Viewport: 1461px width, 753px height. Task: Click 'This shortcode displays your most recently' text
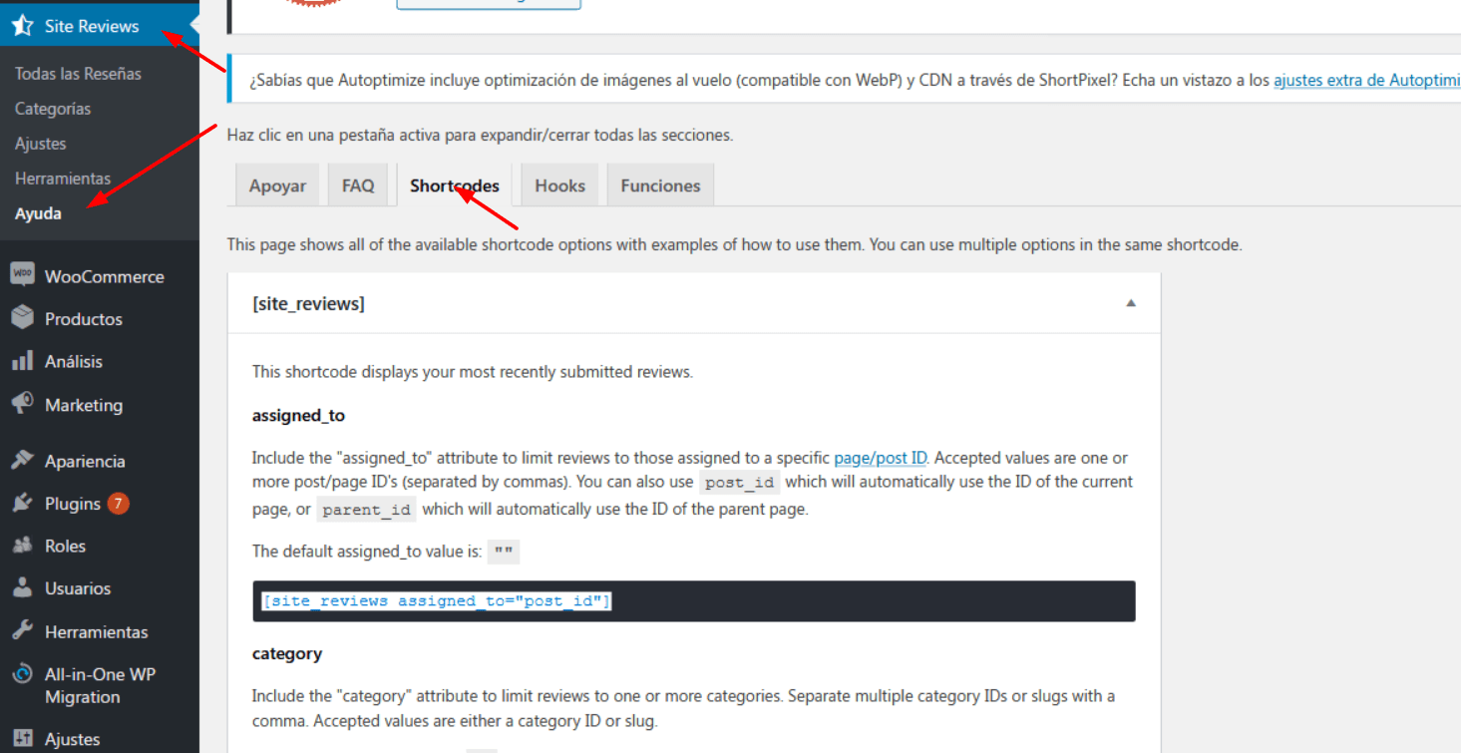pyautogui.click(x=473, y=372)
